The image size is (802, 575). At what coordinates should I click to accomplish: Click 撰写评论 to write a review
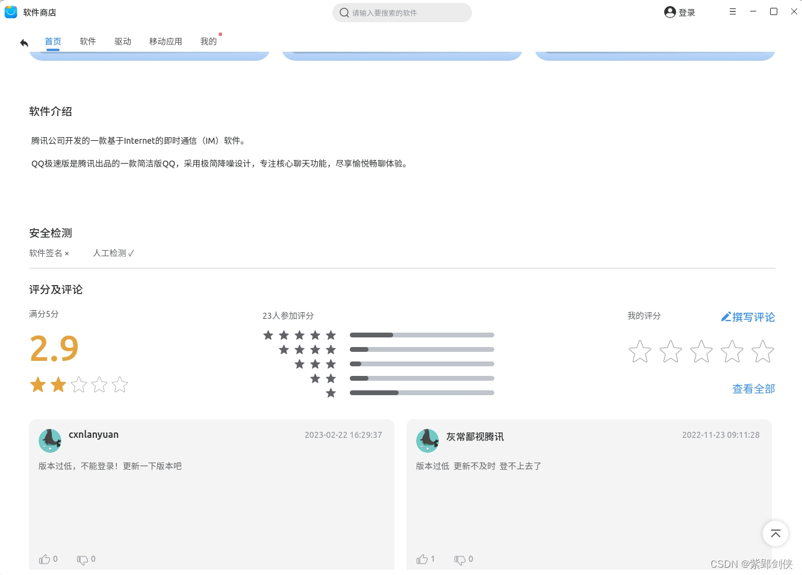[753, 317]
